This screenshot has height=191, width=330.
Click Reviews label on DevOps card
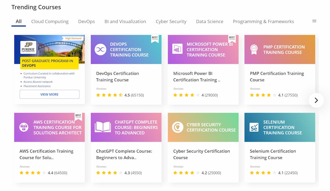click(101, 89)
